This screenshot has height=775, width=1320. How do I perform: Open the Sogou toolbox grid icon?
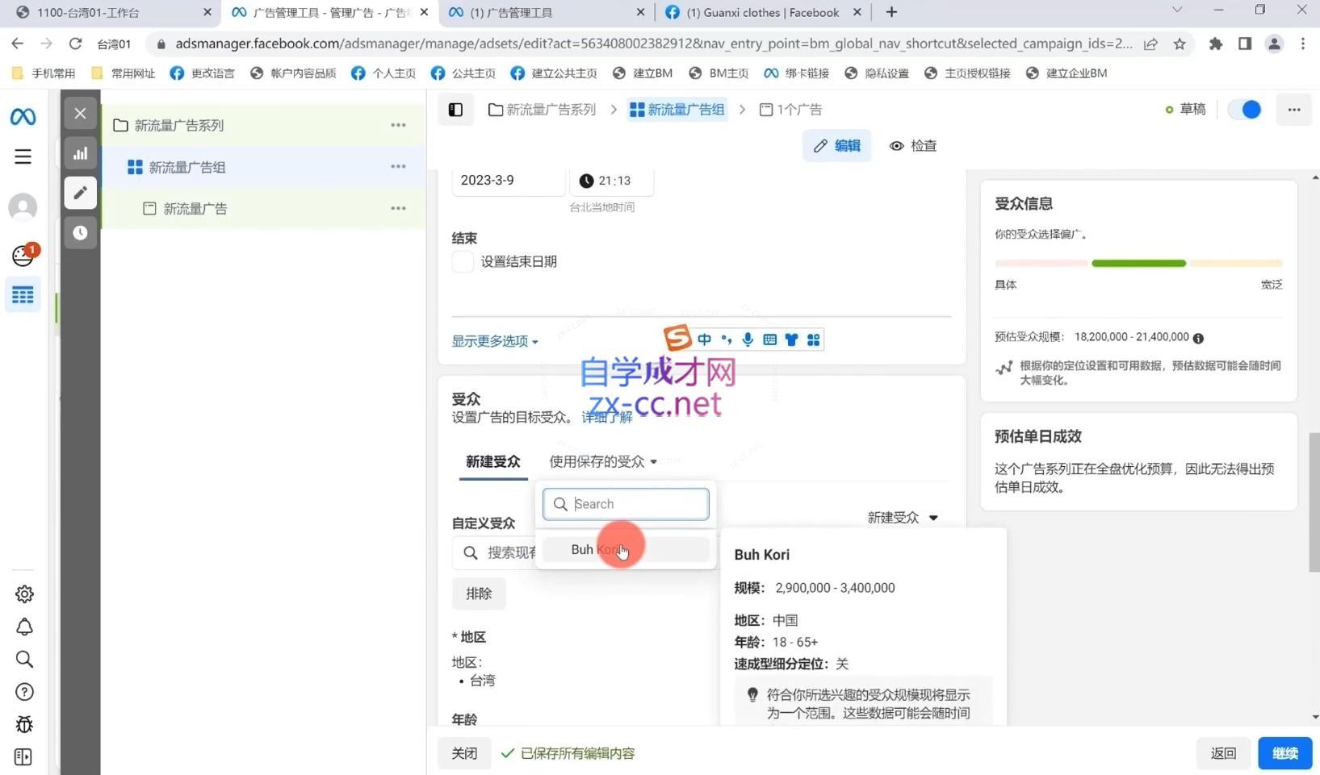coord(812,340)
